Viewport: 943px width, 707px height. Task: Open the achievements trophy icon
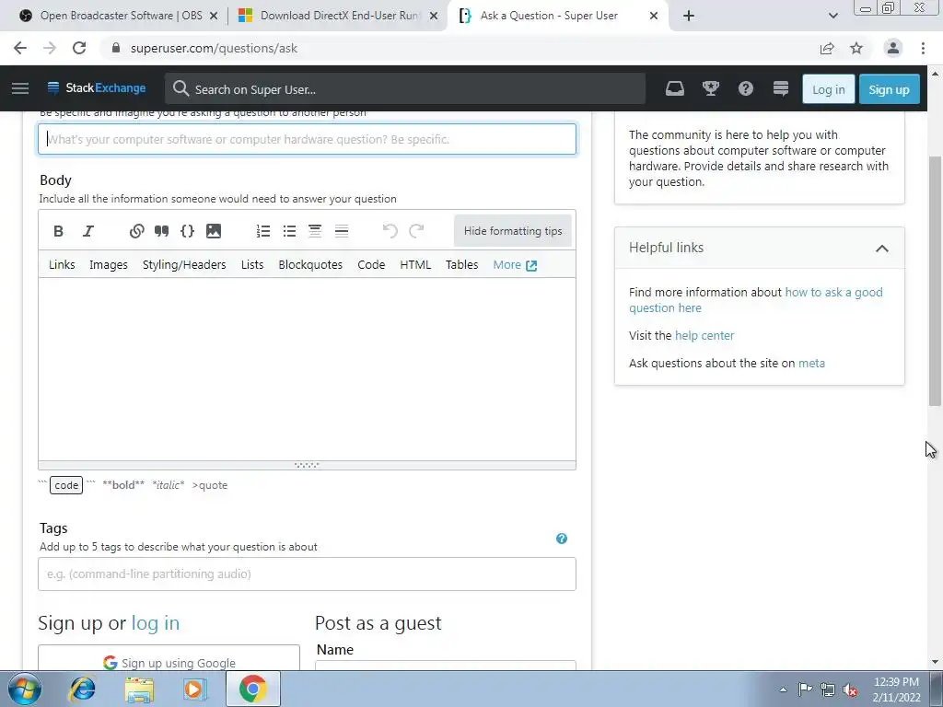711,89
